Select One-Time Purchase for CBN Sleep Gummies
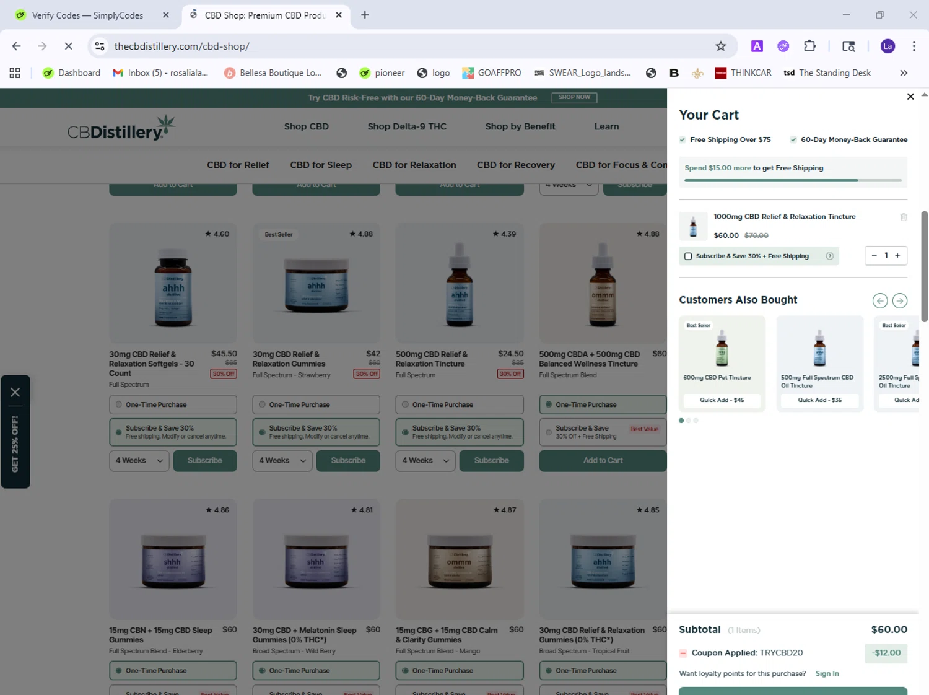 click(173, 671)
